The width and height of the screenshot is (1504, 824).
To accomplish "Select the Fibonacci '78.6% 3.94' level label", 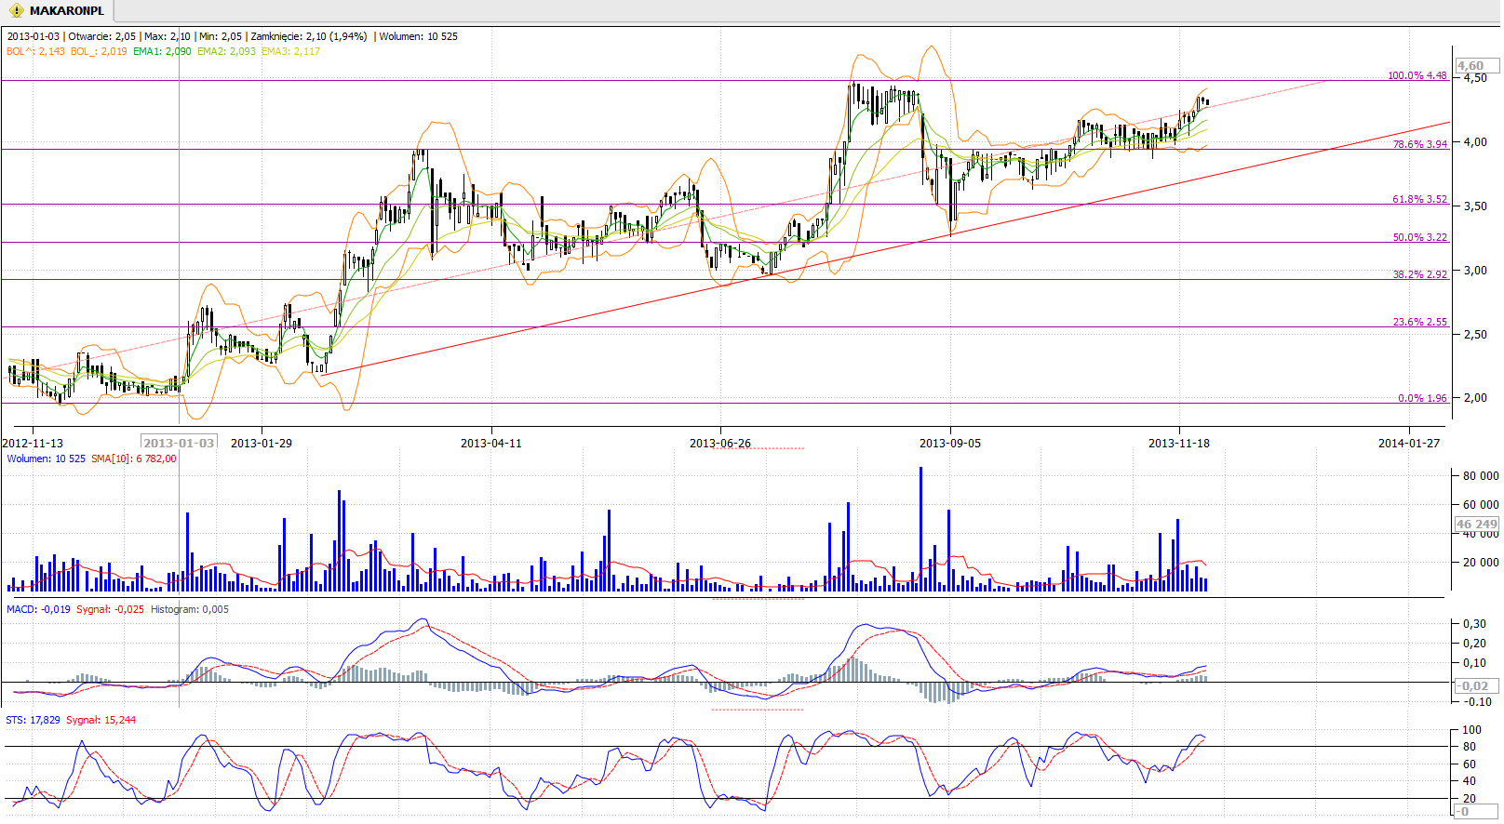I will click(x=1420, y=145).
